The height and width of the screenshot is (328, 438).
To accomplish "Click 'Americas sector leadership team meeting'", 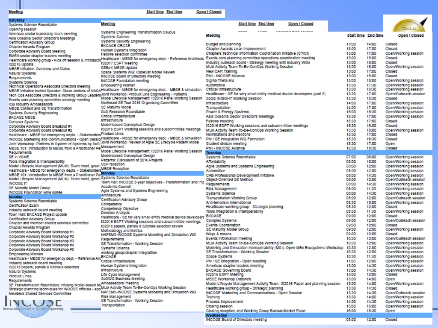I will (43, 34).
